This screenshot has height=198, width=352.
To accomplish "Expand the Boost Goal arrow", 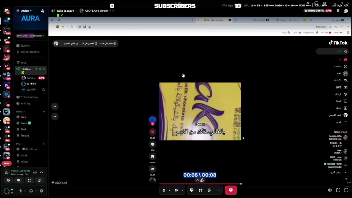I will (43, 35).
